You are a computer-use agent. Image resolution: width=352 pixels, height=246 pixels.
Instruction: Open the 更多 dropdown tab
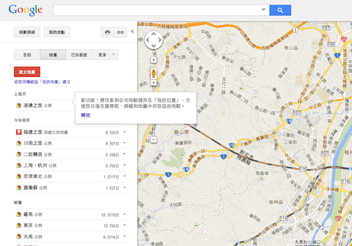pos(105,54)
